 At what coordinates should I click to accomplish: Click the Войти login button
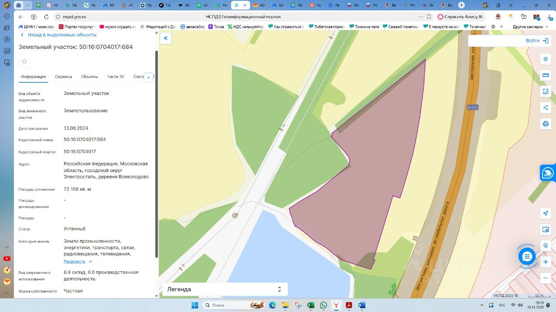[x=537, y=40]
